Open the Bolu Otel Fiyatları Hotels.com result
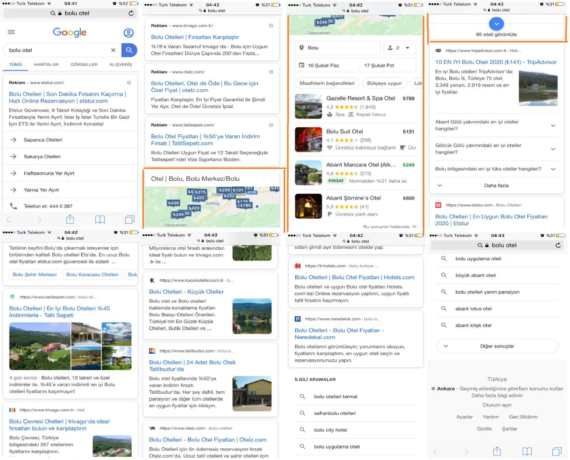Screen dimensions: 570x460 click(354, 277)
